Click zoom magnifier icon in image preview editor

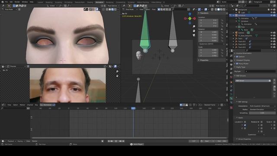click(x=117, y=71)
